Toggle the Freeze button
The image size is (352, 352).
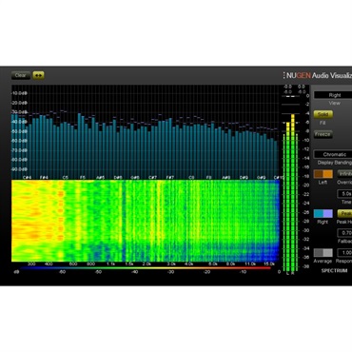[323, 134]
